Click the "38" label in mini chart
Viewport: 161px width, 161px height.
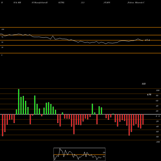click(104, 153)
